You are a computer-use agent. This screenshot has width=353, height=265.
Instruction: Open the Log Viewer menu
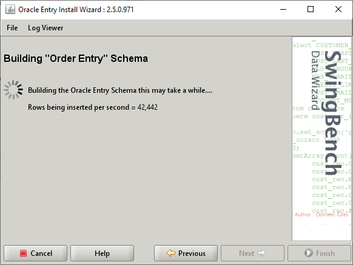[45, 28]
